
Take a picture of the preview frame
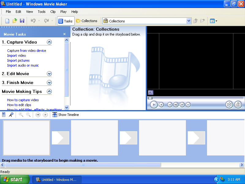[238, 105]
